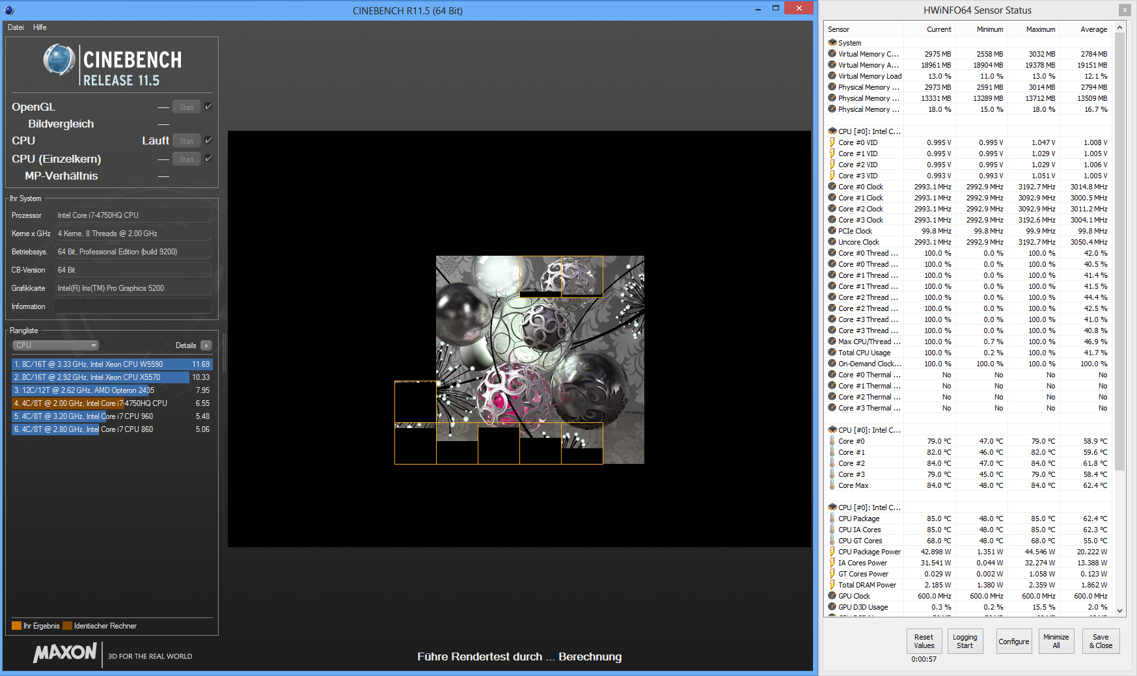Click the Reset Values button

924,642
